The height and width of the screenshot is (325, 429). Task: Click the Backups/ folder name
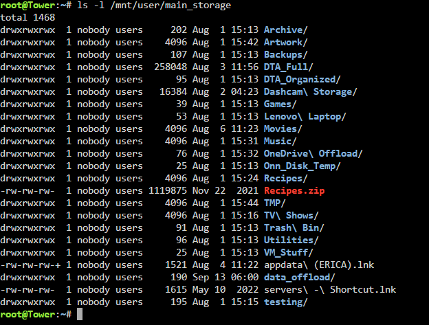(x=285, y=55)
